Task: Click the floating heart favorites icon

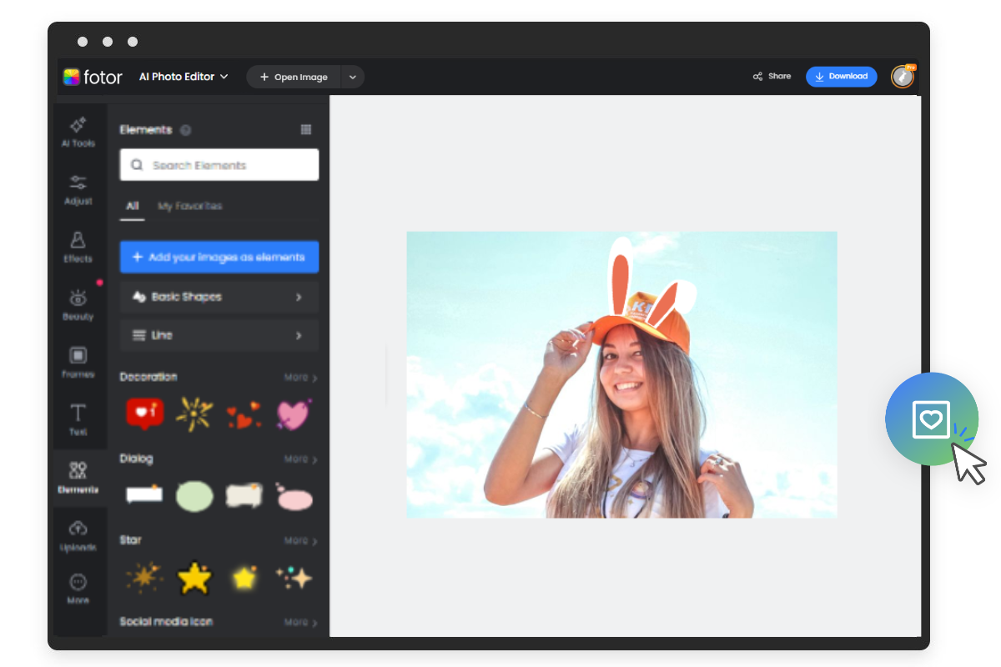Action: tap(932, 419)
